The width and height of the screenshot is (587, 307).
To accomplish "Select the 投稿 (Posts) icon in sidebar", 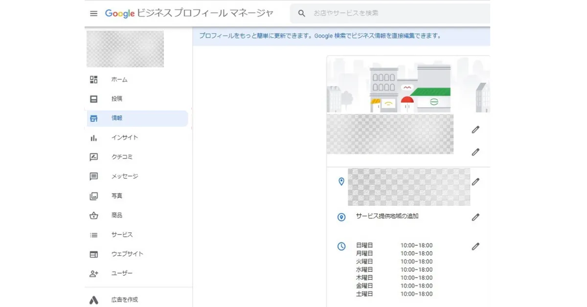I will click(93, 99).
